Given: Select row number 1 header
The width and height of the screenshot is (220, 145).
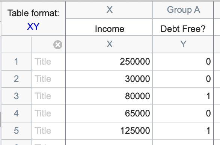Looking at the screenshot, I should pos(16,62).
